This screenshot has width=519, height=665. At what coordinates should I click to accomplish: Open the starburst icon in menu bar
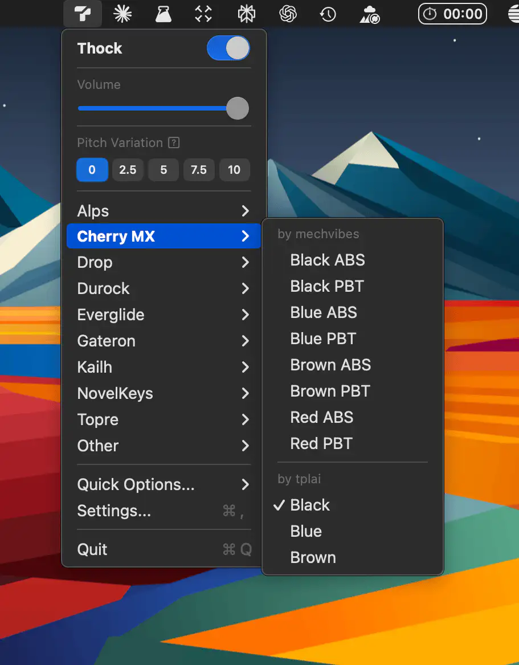pos(122,14)
